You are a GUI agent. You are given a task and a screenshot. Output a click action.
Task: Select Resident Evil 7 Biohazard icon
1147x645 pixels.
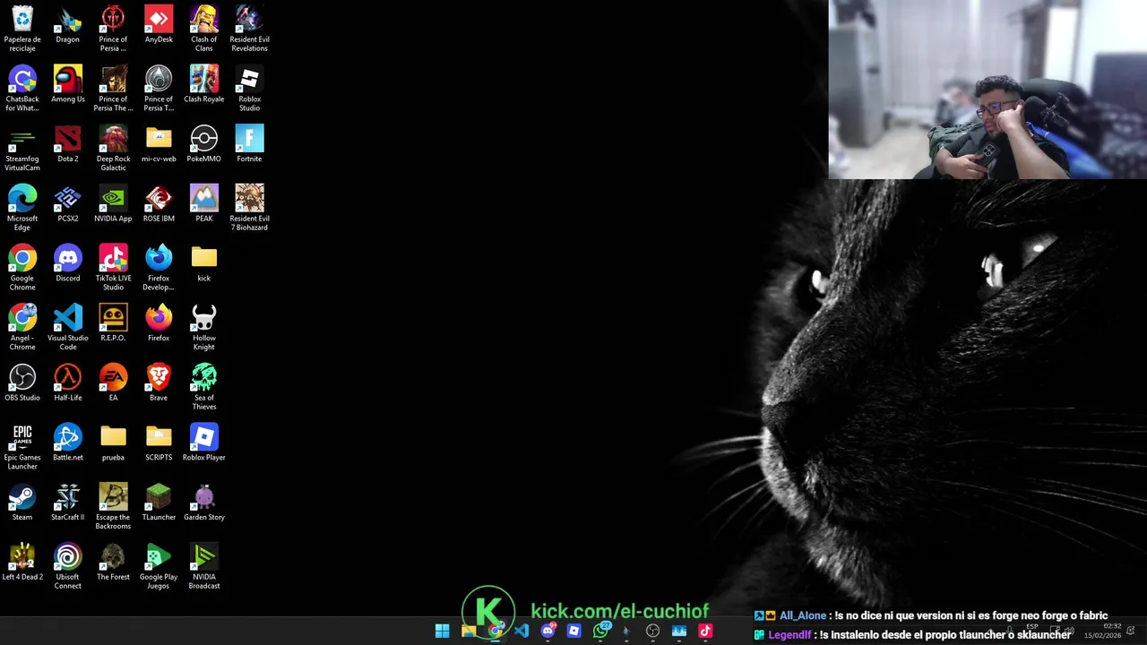click(249, 208)
